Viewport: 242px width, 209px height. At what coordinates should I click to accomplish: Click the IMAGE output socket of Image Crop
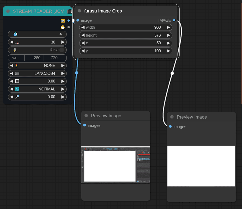[174, 20]
